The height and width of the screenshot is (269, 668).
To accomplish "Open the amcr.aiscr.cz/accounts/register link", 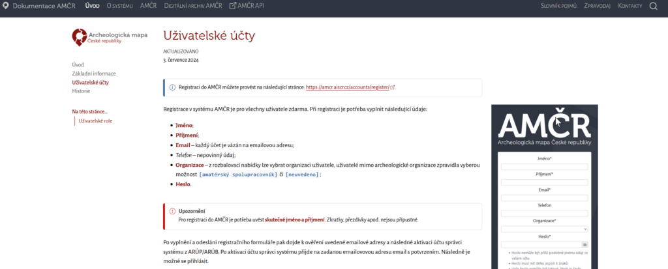I will tap(347, 87).
